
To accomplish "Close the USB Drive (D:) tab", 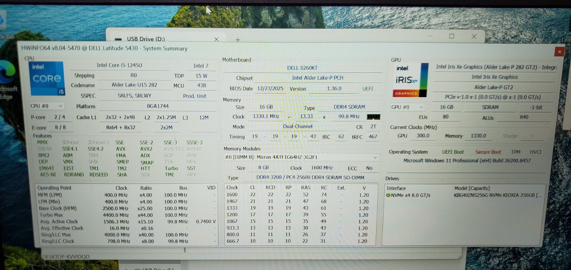I will 216,39.
